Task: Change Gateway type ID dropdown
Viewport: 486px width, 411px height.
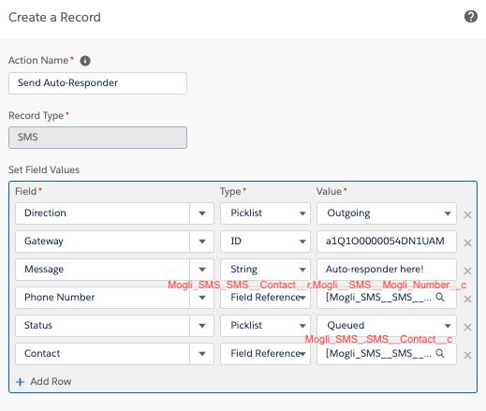Action: (x=265, y=242)
